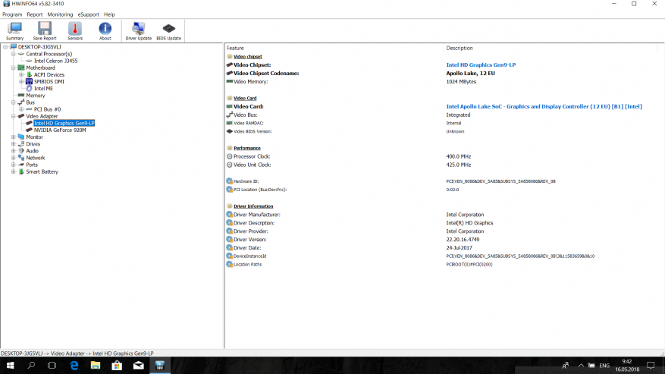Click the Intel HD Graphics Gen9-LP blue link
This screenshot has width=665, height=374.
(481, 65)
